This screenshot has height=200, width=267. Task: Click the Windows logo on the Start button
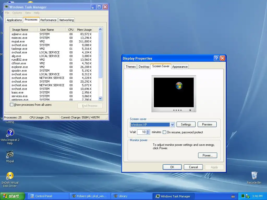[5, 196]
